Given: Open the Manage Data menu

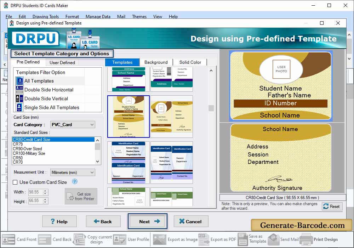Looking at the screenshot, I should coord(98,17).
